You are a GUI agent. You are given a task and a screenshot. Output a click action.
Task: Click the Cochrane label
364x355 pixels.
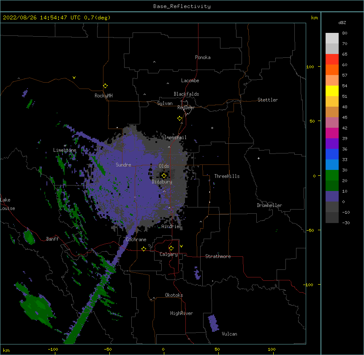136,239
